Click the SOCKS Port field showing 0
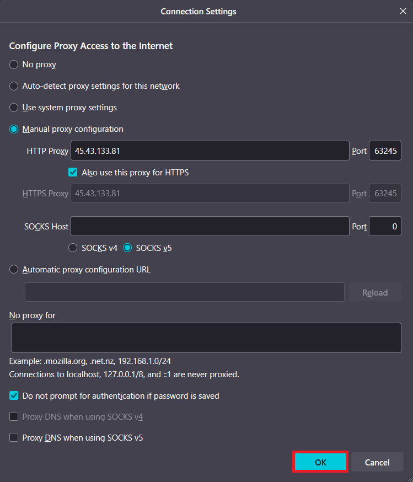The height and width of the screenshot is (482, 413). pos(385,226)
